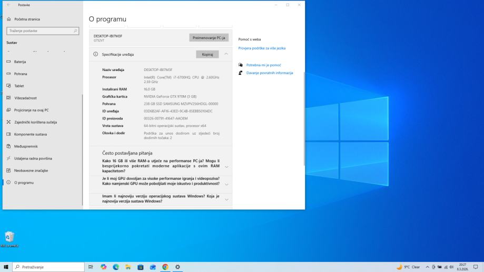Launch Copilot from the taskbar

pos(103,267)
